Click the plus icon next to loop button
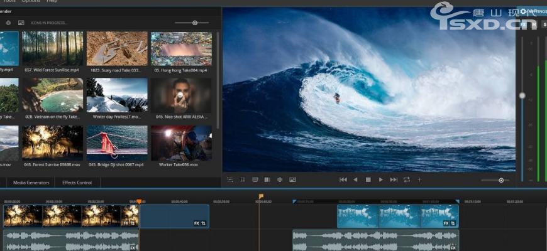Screen dimensions: 547x251 click(419, 179)
